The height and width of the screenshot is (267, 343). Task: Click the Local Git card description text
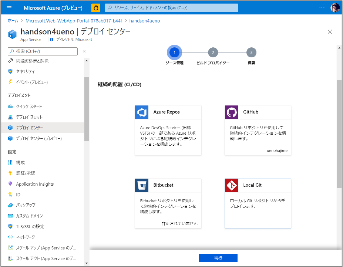pos(258,203)
